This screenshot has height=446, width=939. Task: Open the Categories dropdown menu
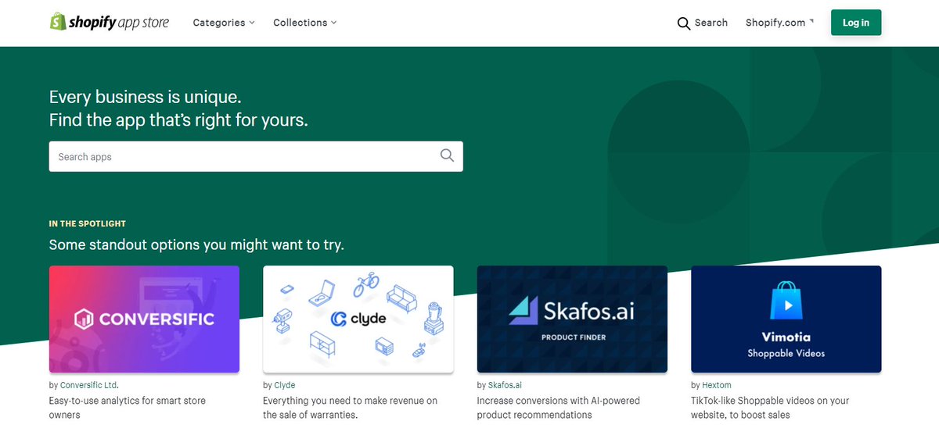[224, 23]
